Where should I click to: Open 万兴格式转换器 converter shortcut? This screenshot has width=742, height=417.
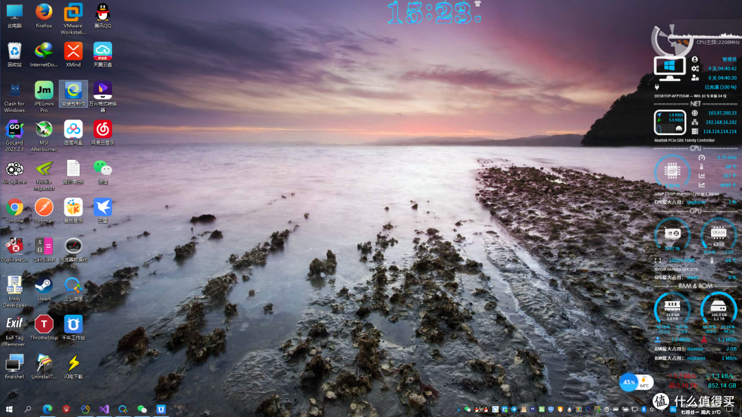pos(102,97)
